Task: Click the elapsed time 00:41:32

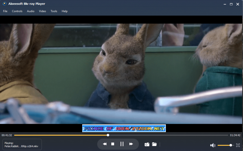Action: (7, 135)
